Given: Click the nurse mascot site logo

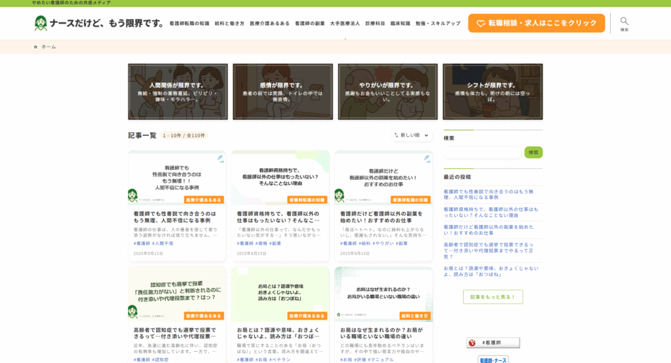Looking at the screenshot, I should point(41,24).
